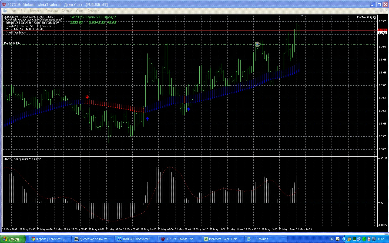This screenshot has width=389, height=243.
Task: Click the chart icon beside the Файл menu
Action: coord(4,11)
